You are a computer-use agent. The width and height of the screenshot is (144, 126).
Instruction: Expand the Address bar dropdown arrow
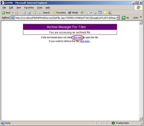[x=118, y=18]
